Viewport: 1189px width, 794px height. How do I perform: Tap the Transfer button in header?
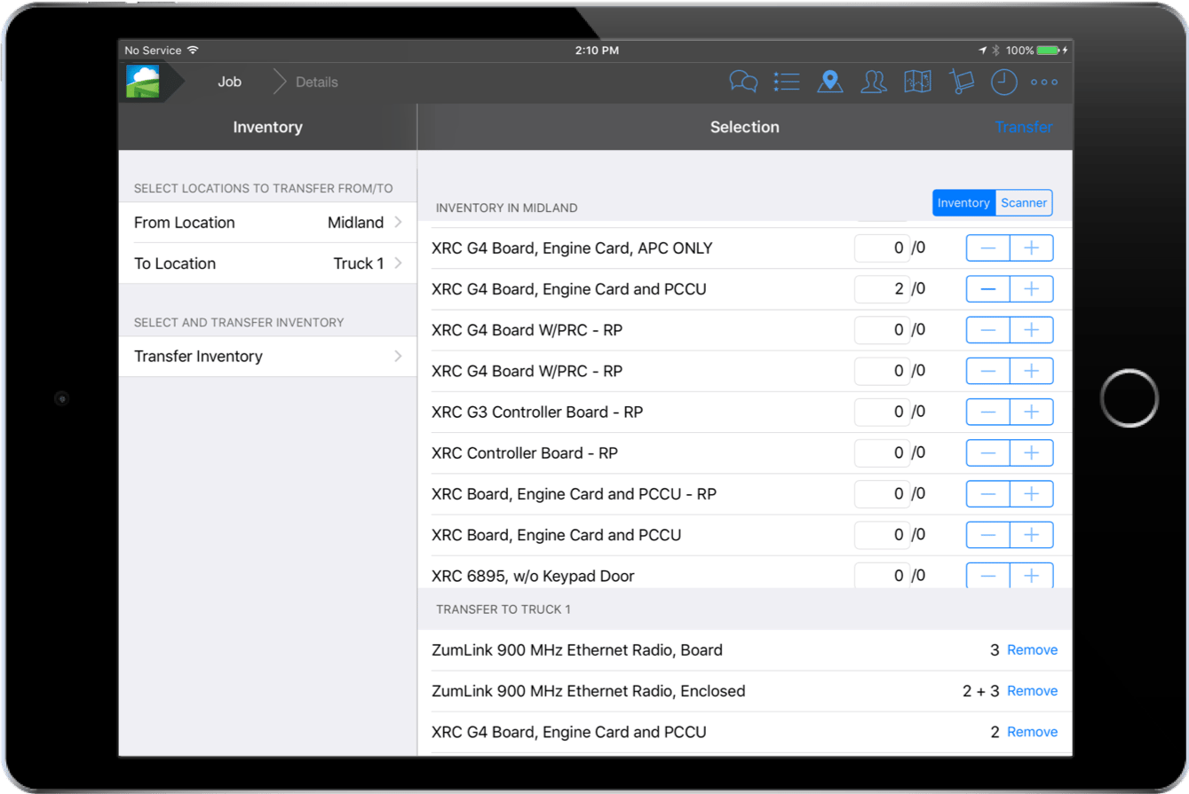[1023, 127]
